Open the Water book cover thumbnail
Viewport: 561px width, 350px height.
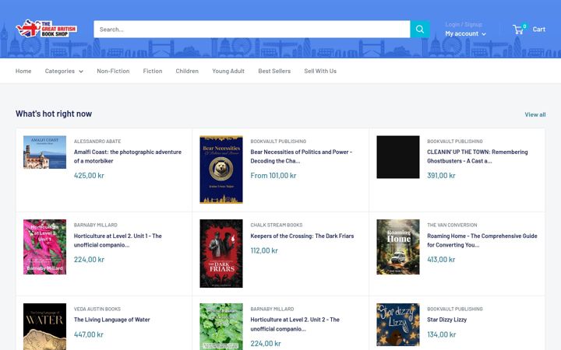click(x=44, y=327)
